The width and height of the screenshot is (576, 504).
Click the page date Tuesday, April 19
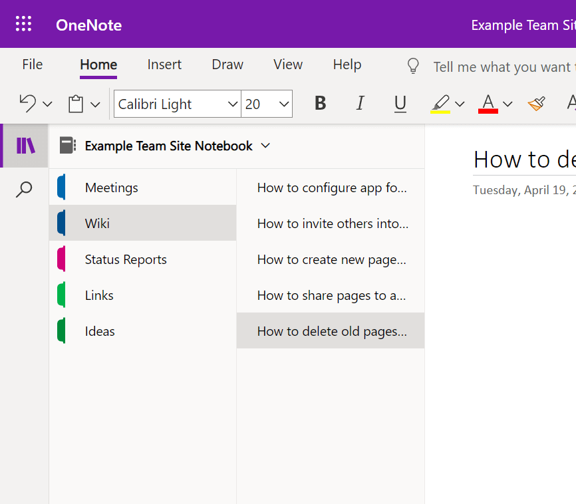pos(524,190)
